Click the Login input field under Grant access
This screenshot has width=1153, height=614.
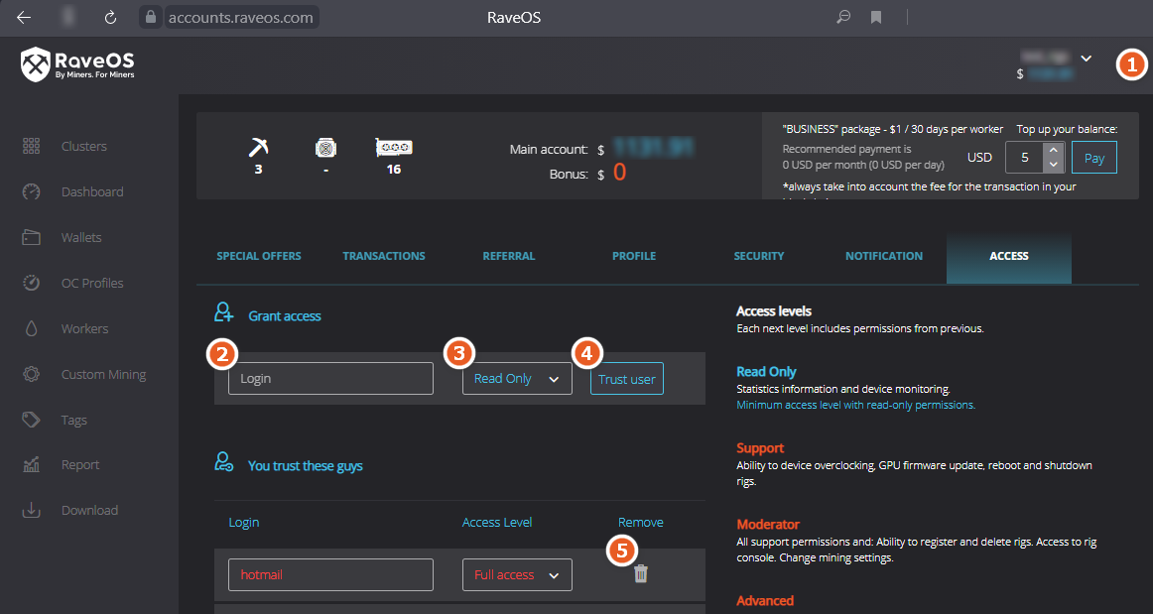point(330,379)
